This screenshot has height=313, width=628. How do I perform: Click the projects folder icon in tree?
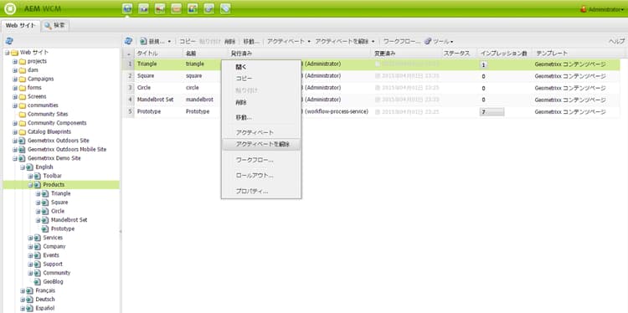pos(22,61)
